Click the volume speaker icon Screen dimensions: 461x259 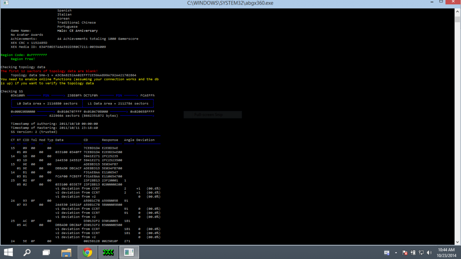tap(429, 252)
